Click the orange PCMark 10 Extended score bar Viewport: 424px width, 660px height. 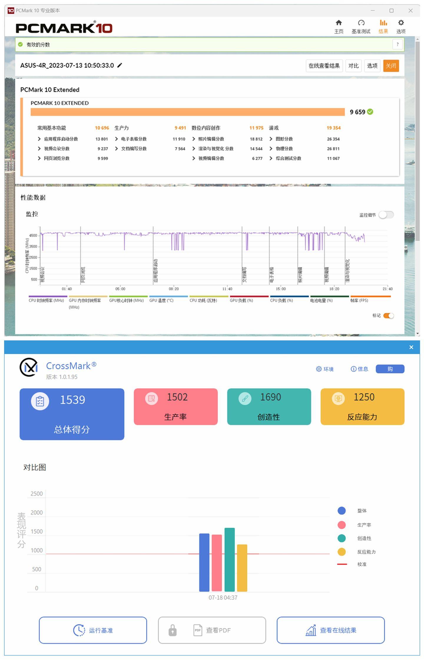188,112
